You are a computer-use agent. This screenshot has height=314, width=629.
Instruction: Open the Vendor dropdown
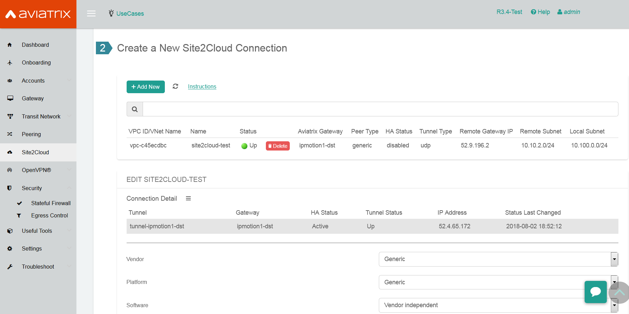click(498, 259)
